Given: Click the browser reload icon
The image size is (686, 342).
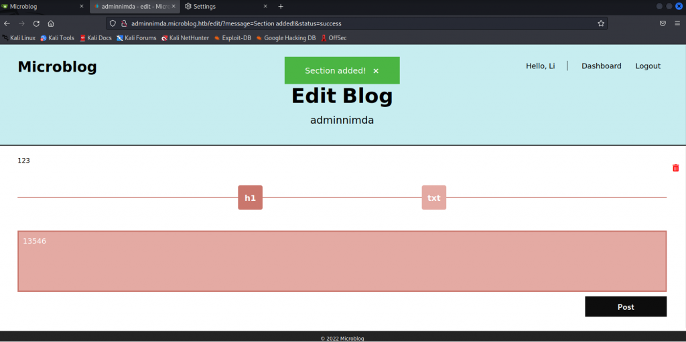Looking at the screenshot, I should (x=36, y=23).
